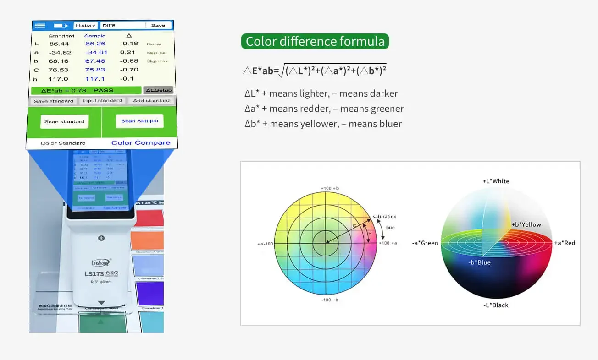Start Scan Sample measurement
Viewport: 598px width, 360px height.
click(x=139, y=121)
